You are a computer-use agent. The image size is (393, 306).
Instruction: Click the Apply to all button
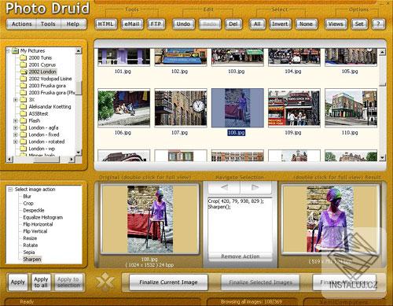coord(41,282)
